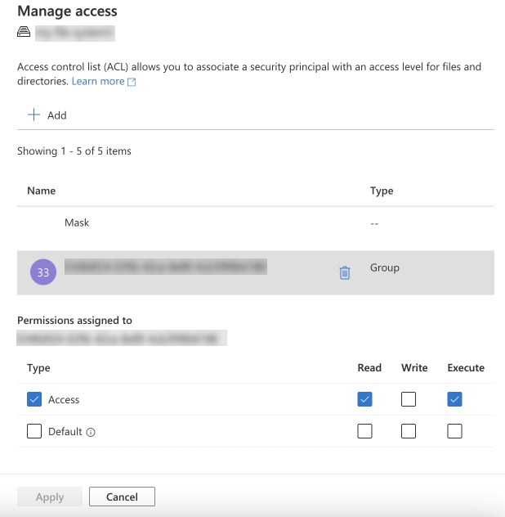The width and height of the screenshot is (505, 517).
Task: Uncheck the Access type checkbox
Action: (x=34, y=399)
